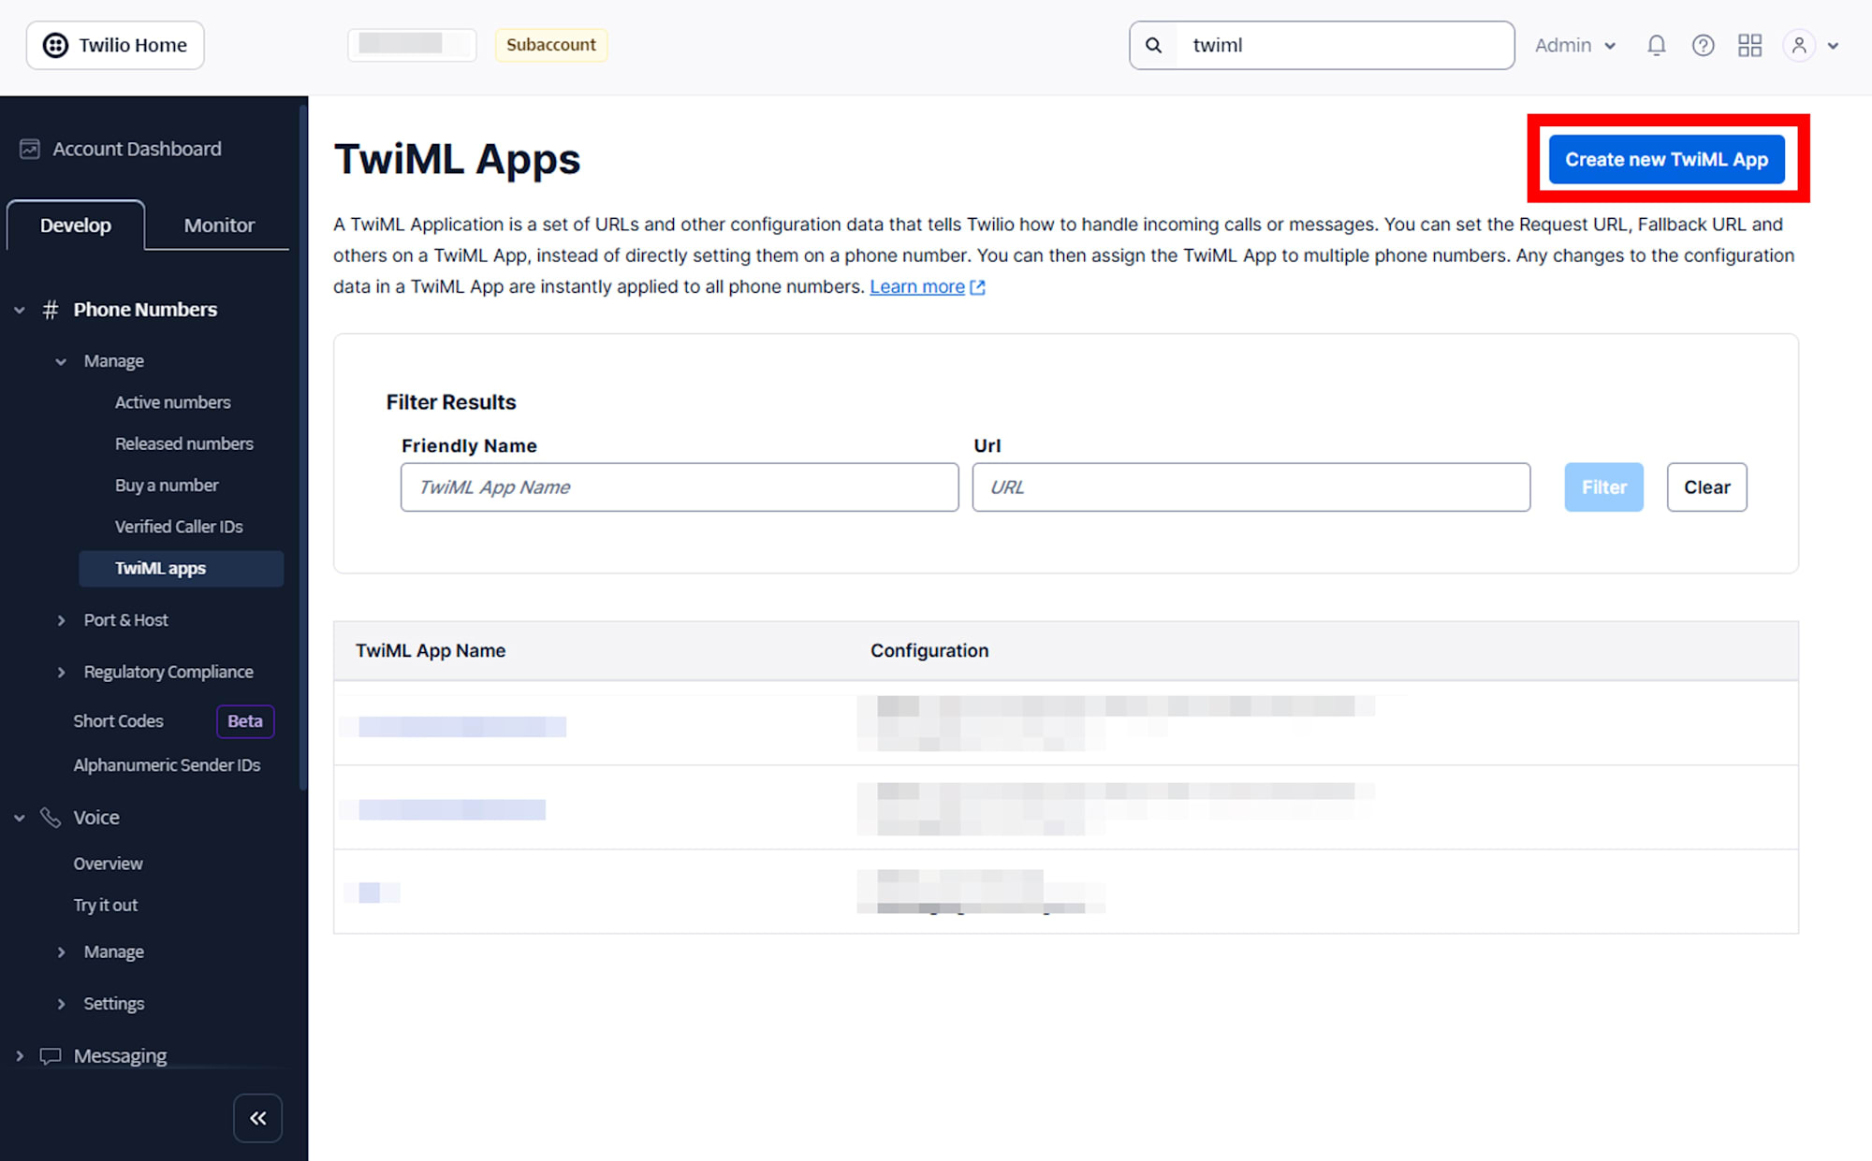This screenshot has height=1161, width=1872.
Task: Click the Account Dashboard icon
Action: [30, 149]
